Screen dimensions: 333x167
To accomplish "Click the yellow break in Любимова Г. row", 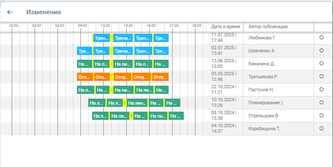I will tap(112, 38).
